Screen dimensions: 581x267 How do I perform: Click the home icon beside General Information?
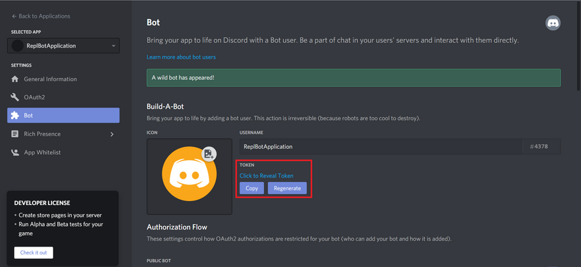15,79
